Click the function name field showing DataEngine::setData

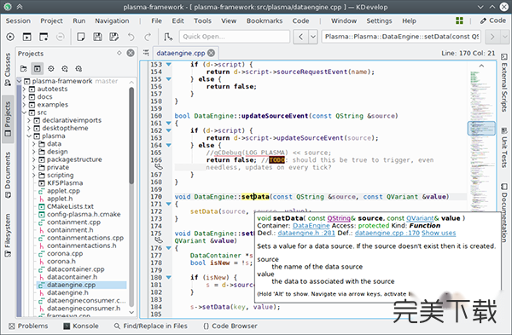pyautogui.click(x=401, y=37)
